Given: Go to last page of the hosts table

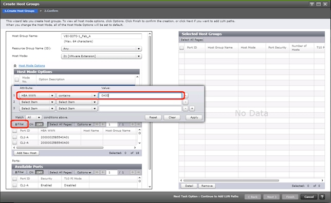Looking at the screenshot, I should click(138, 125).
